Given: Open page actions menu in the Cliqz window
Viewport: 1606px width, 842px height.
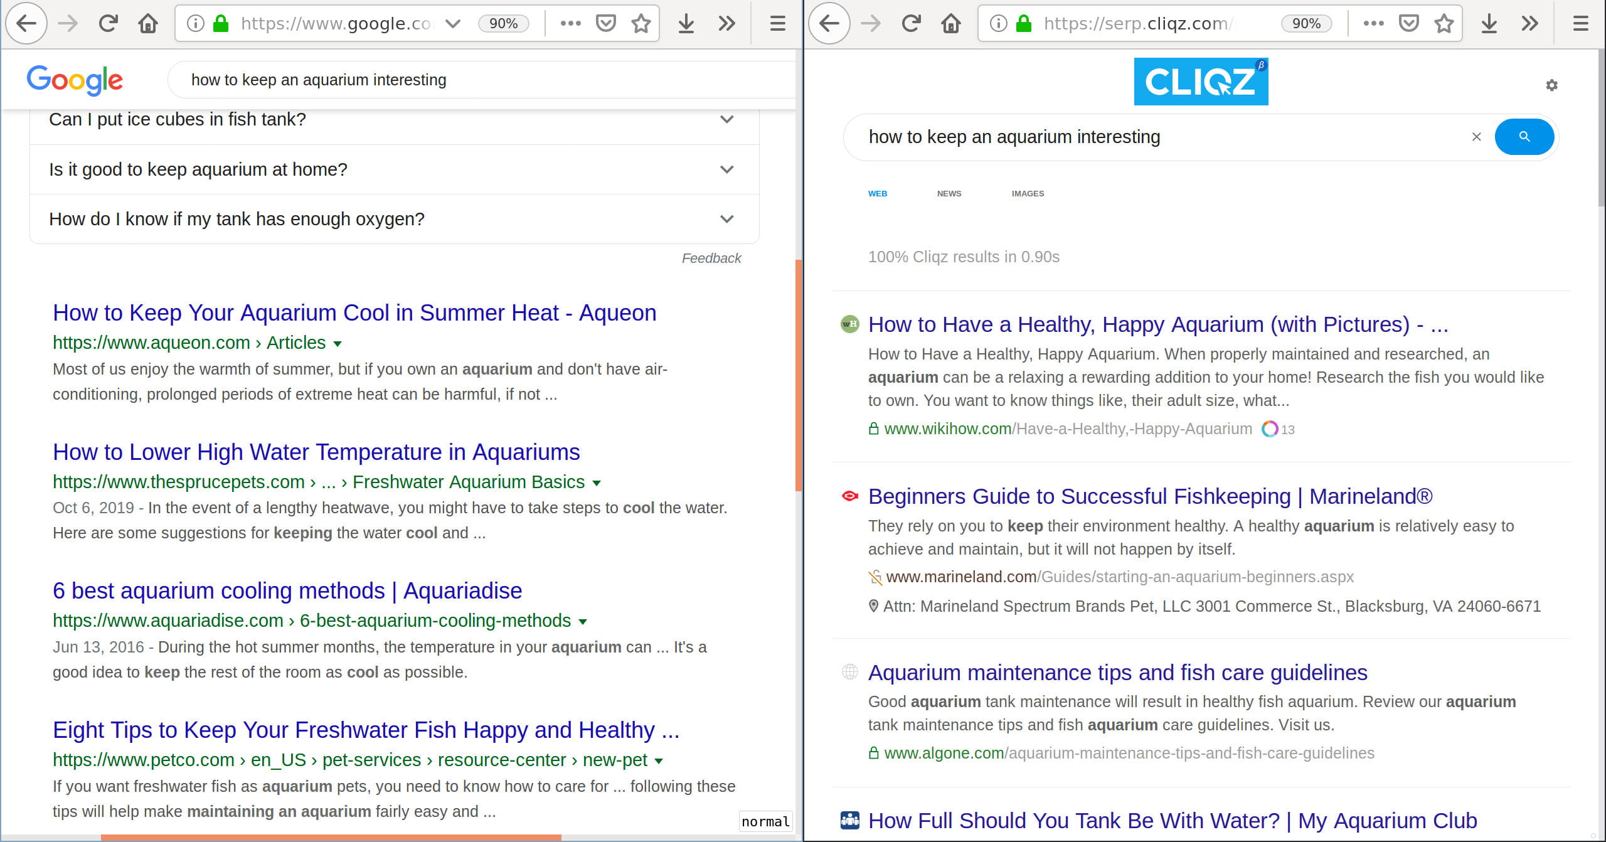Looking at the screenshot, I should click(x=1373, y=24).
